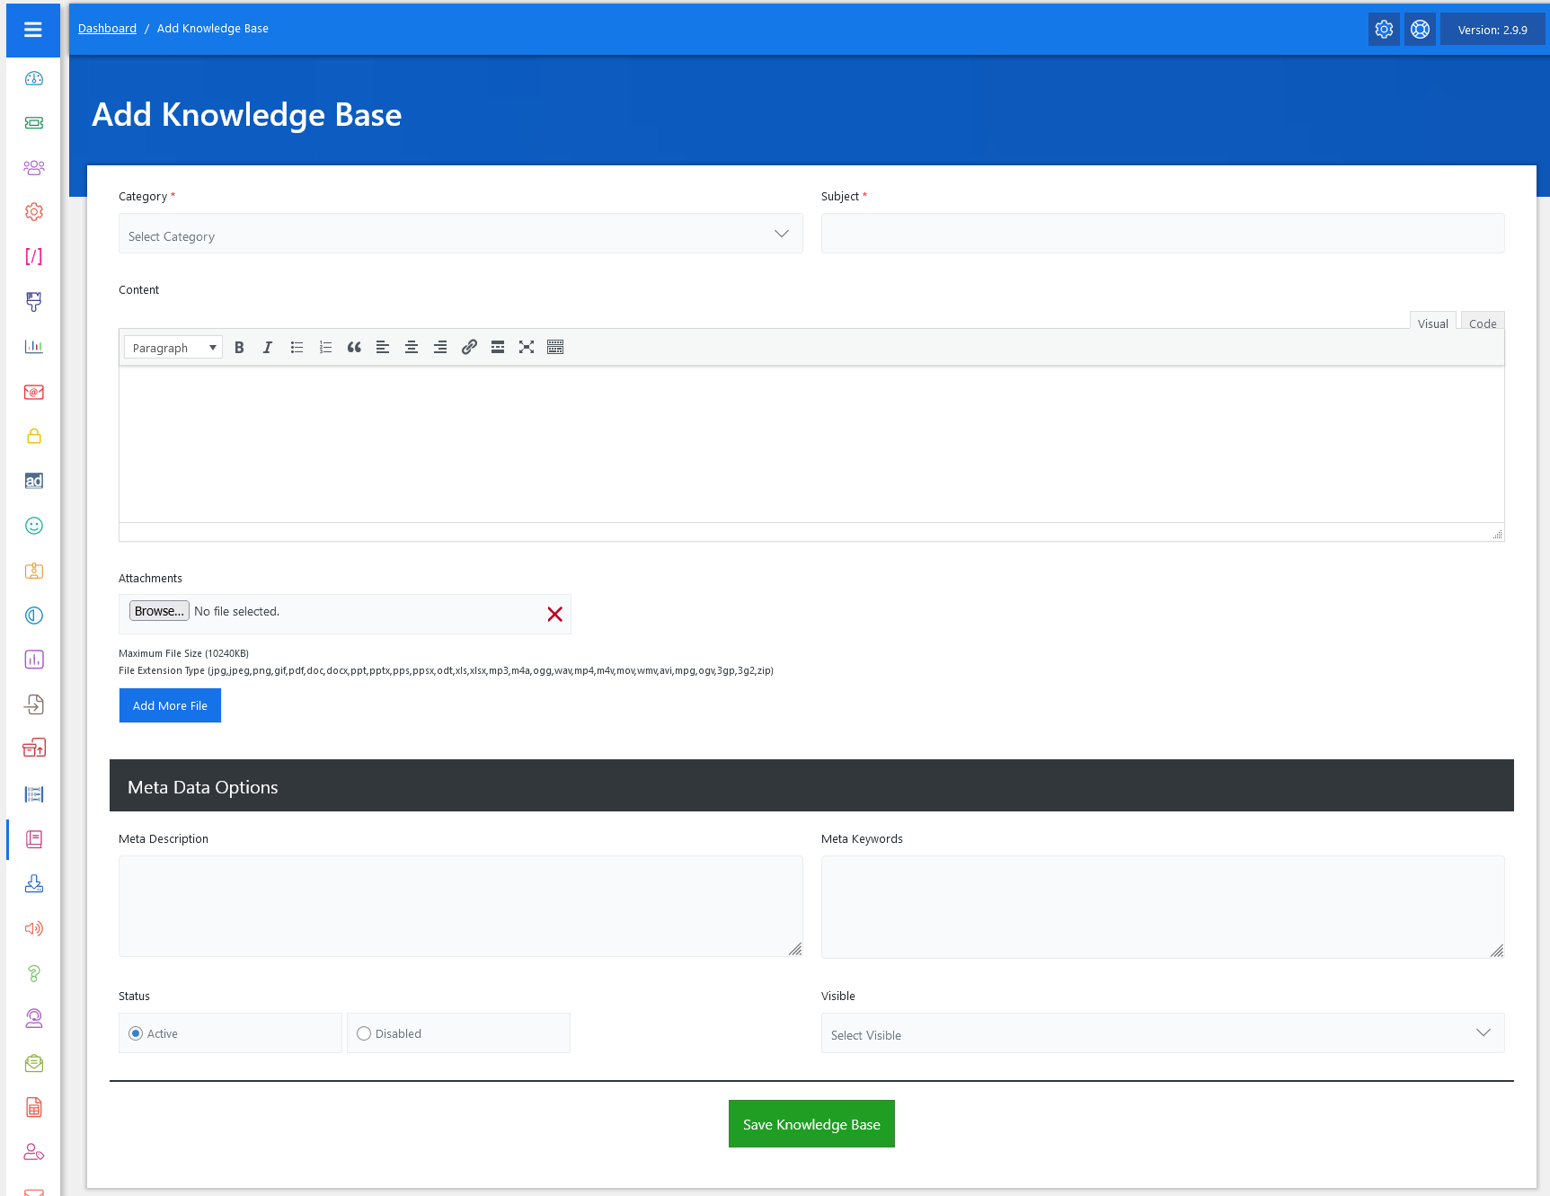Go to Dashboard via breadcrumb link
The image size is (1550, 1196).
click(x=107, y=29)
